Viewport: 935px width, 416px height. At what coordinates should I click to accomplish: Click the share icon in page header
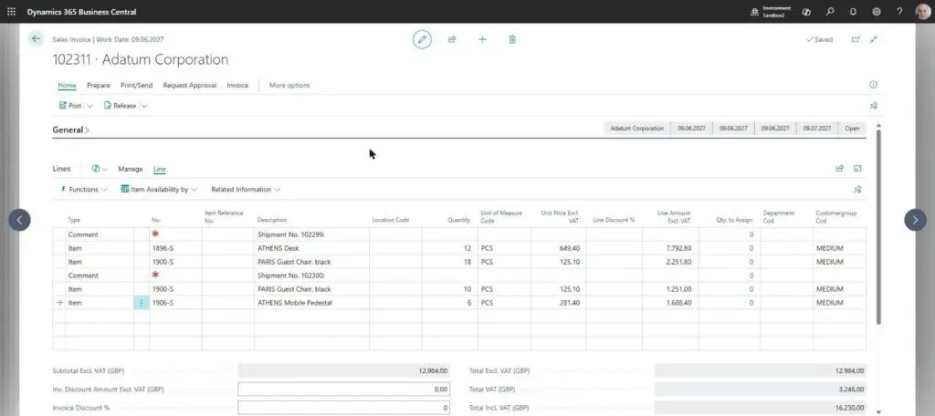(x=452, y=39)
